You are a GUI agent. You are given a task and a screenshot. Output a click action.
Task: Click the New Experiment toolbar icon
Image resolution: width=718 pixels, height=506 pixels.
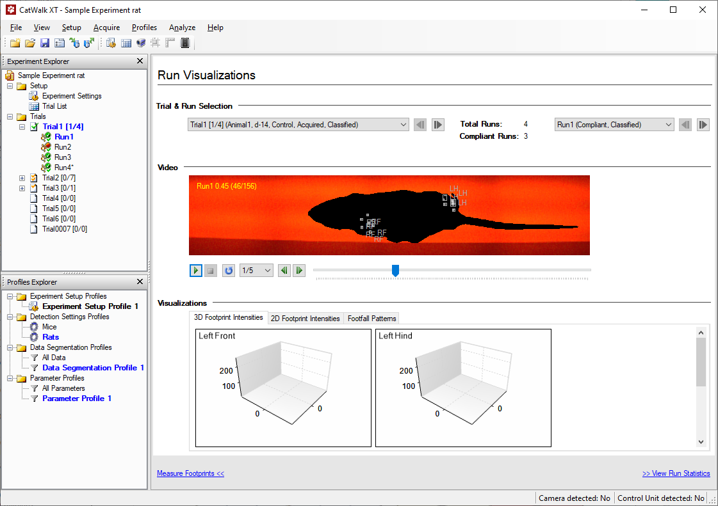[x=15, y=43]
